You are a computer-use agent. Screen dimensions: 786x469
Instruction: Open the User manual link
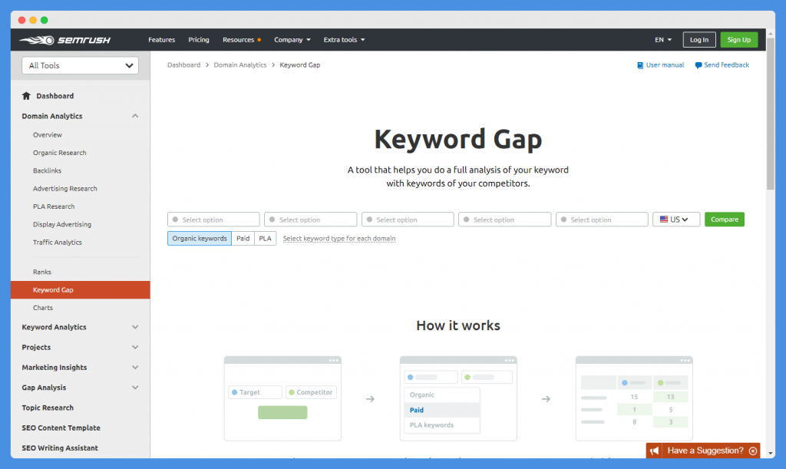click(x=665, y=65)
